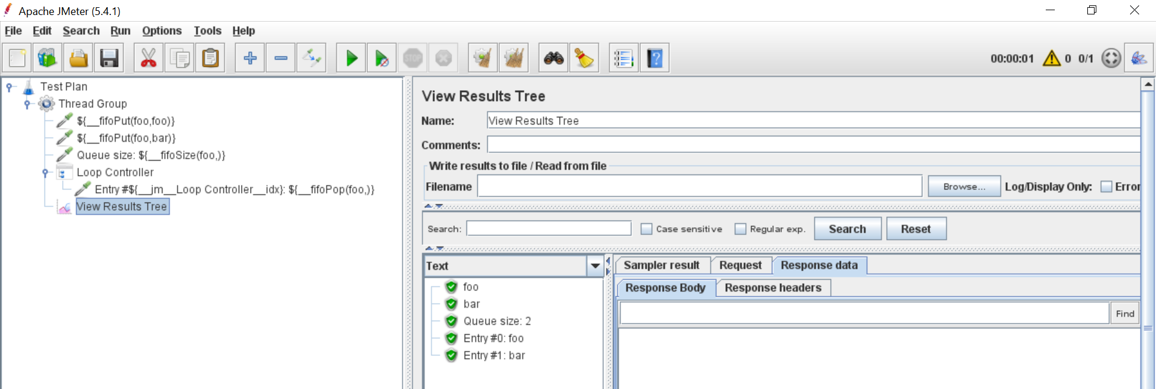Click the Browse... button
This screenshot has height=389, width=1156.
(964, 187)
